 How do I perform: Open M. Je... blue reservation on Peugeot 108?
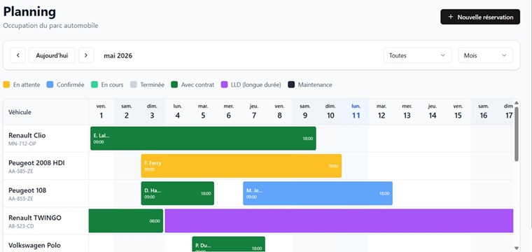[x=318, y=193]
